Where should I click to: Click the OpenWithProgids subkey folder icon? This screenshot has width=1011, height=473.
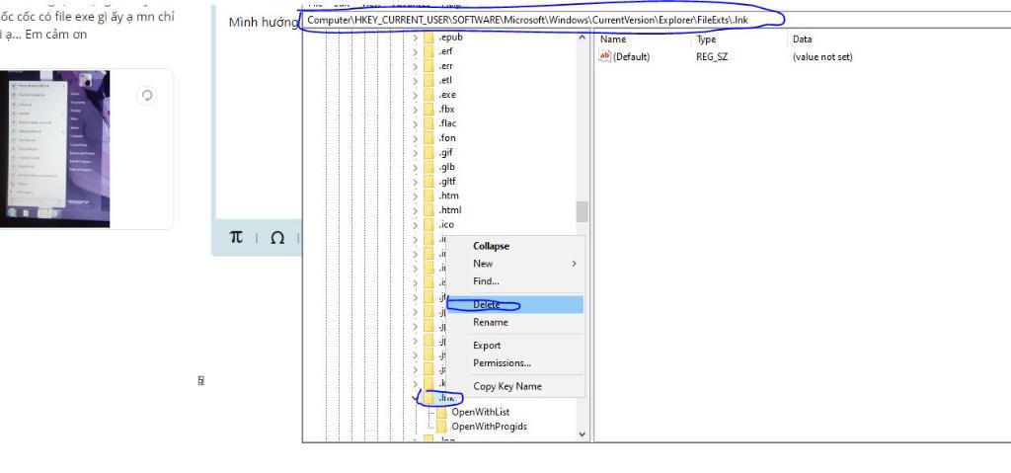click(x=441, y=427)
